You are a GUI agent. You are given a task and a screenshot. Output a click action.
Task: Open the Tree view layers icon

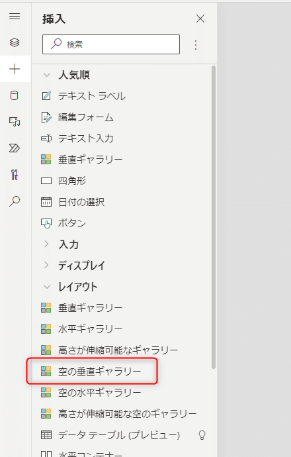point(15,42)
